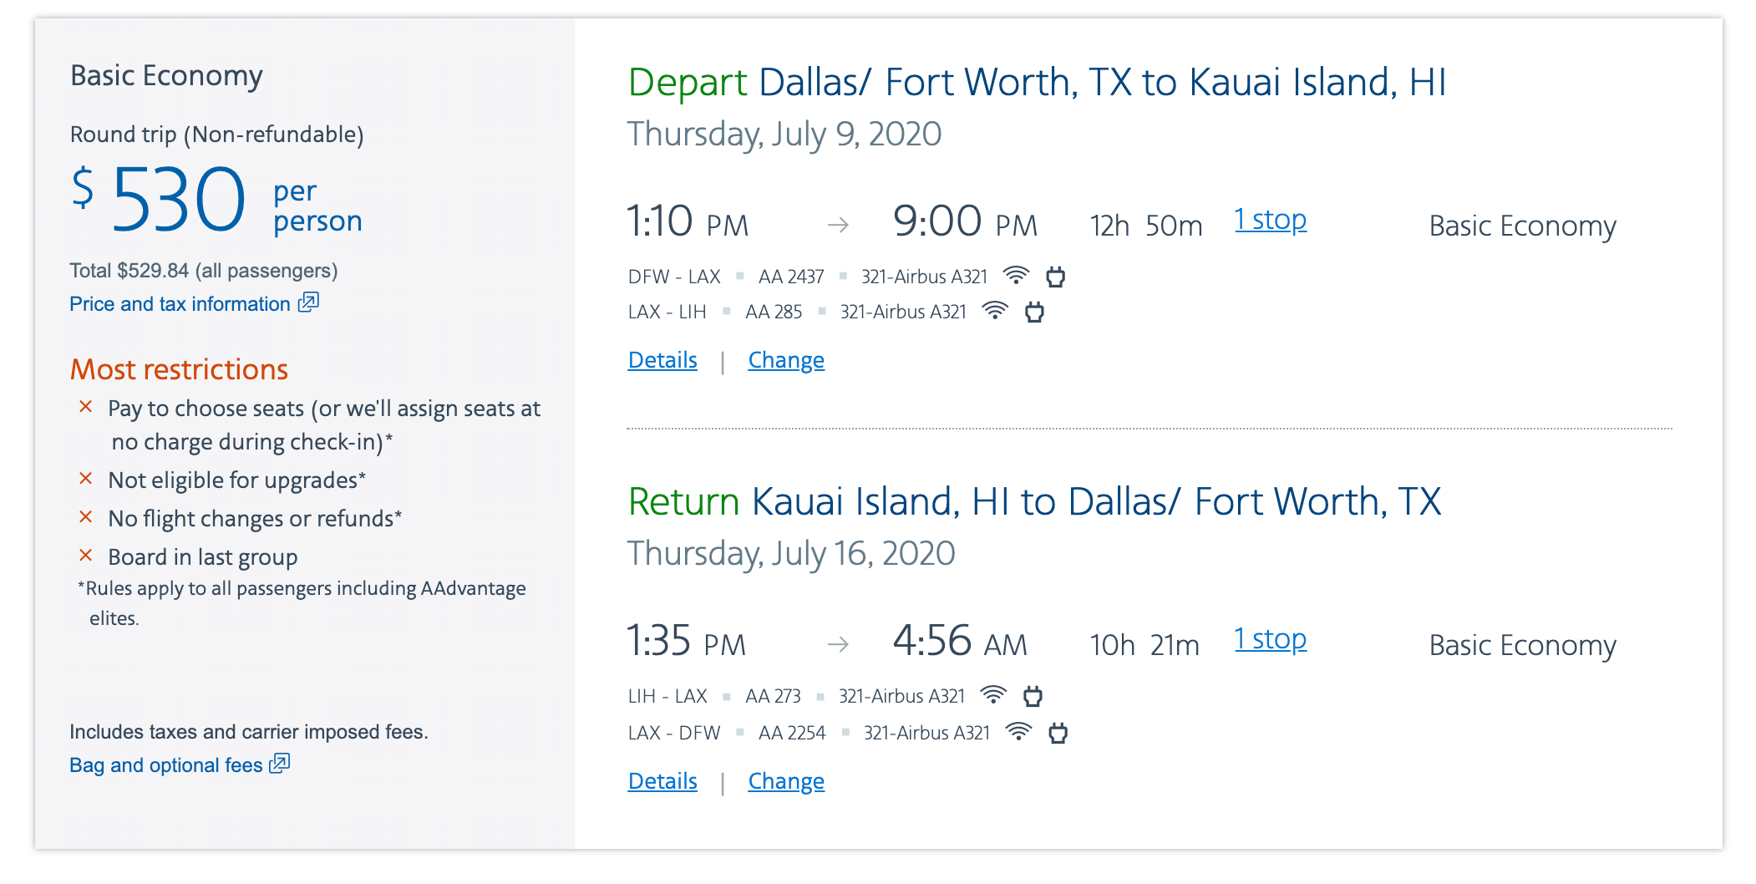Click external link icon beside Bag fees

[280, 764]
